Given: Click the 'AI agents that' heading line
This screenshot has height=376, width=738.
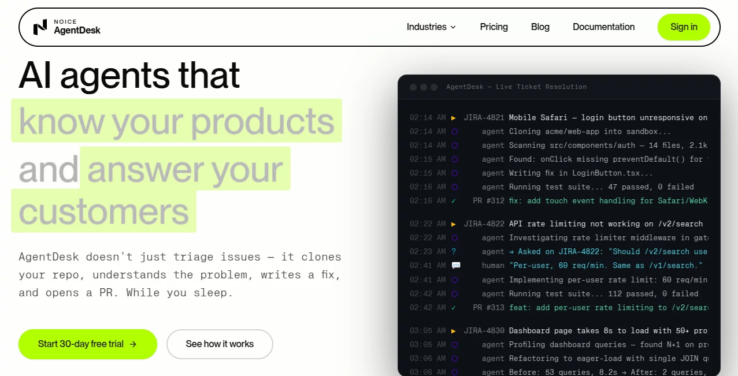Looking at the screenshot, I should [x=129, y=76].
